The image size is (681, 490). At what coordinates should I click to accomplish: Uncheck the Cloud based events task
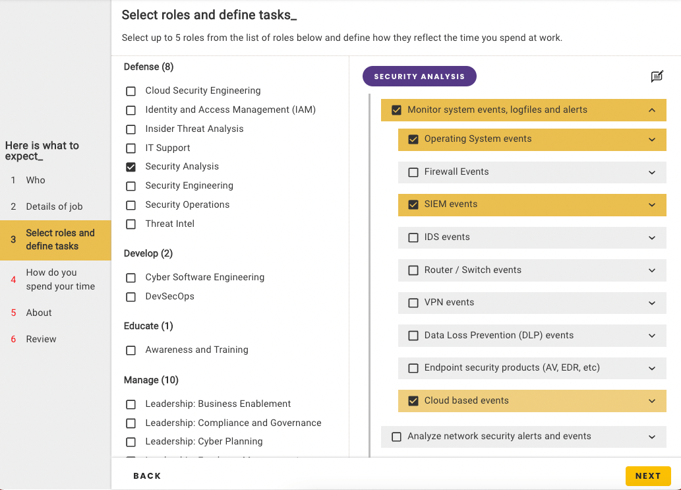point(413,401)
